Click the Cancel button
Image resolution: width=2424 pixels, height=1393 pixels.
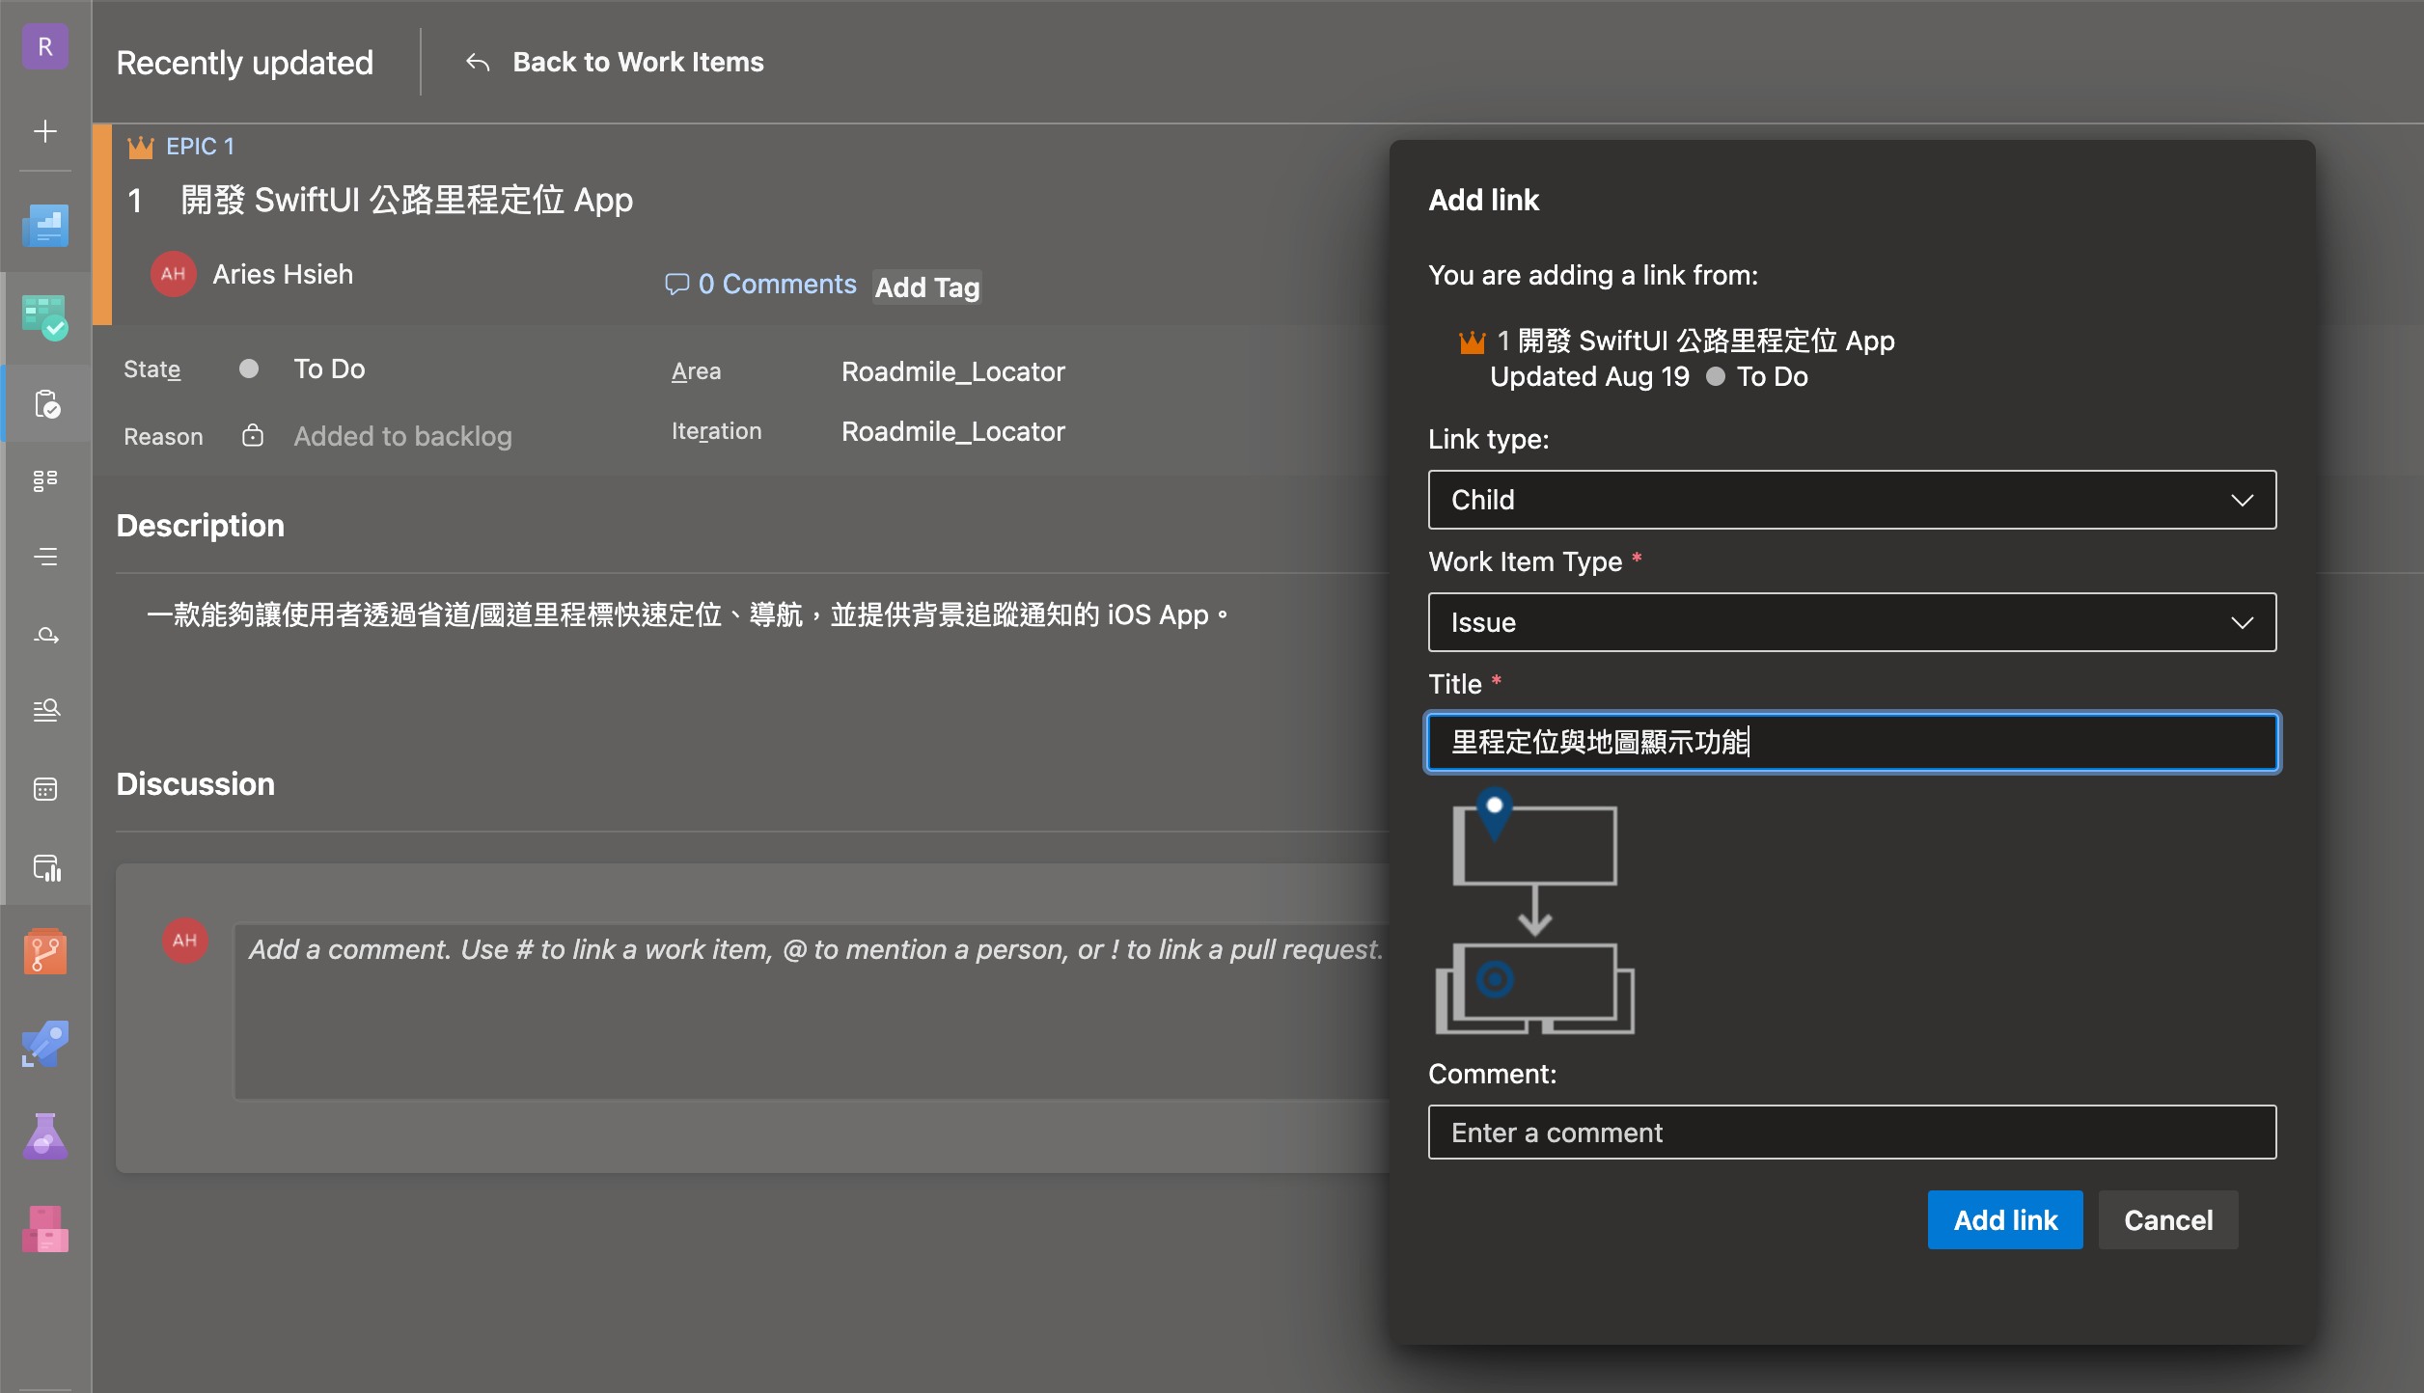click(2167, 1220)
